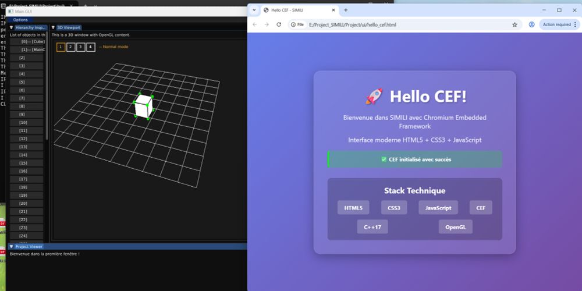Screen dimensions: 582x291
Task: Click the "Hello CEF!" heading text
Action: [428, 97]
